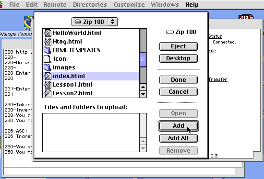Screen dimensions: 264x179
Task: Click the Done button
Action: [x=179, y=80]
